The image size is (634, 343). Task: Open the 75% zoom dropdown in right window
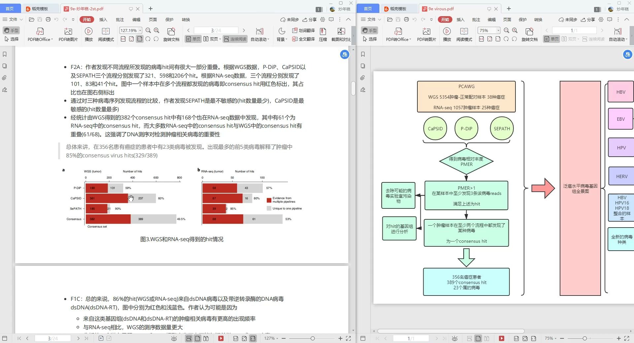coord(498,30)
